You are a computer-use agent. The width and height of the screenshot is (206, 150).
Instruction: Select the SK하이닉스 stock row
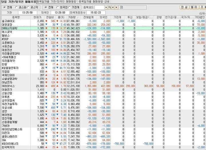[103, 86]
